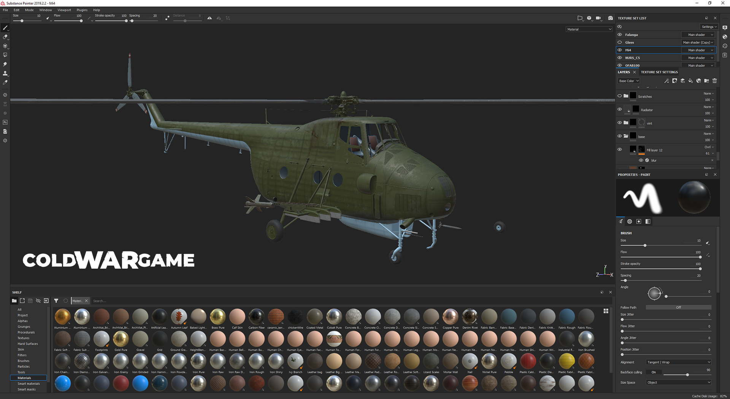Add a new folder to layers
The width and height of the screenshot is (730, 399).
pos(706,81)
